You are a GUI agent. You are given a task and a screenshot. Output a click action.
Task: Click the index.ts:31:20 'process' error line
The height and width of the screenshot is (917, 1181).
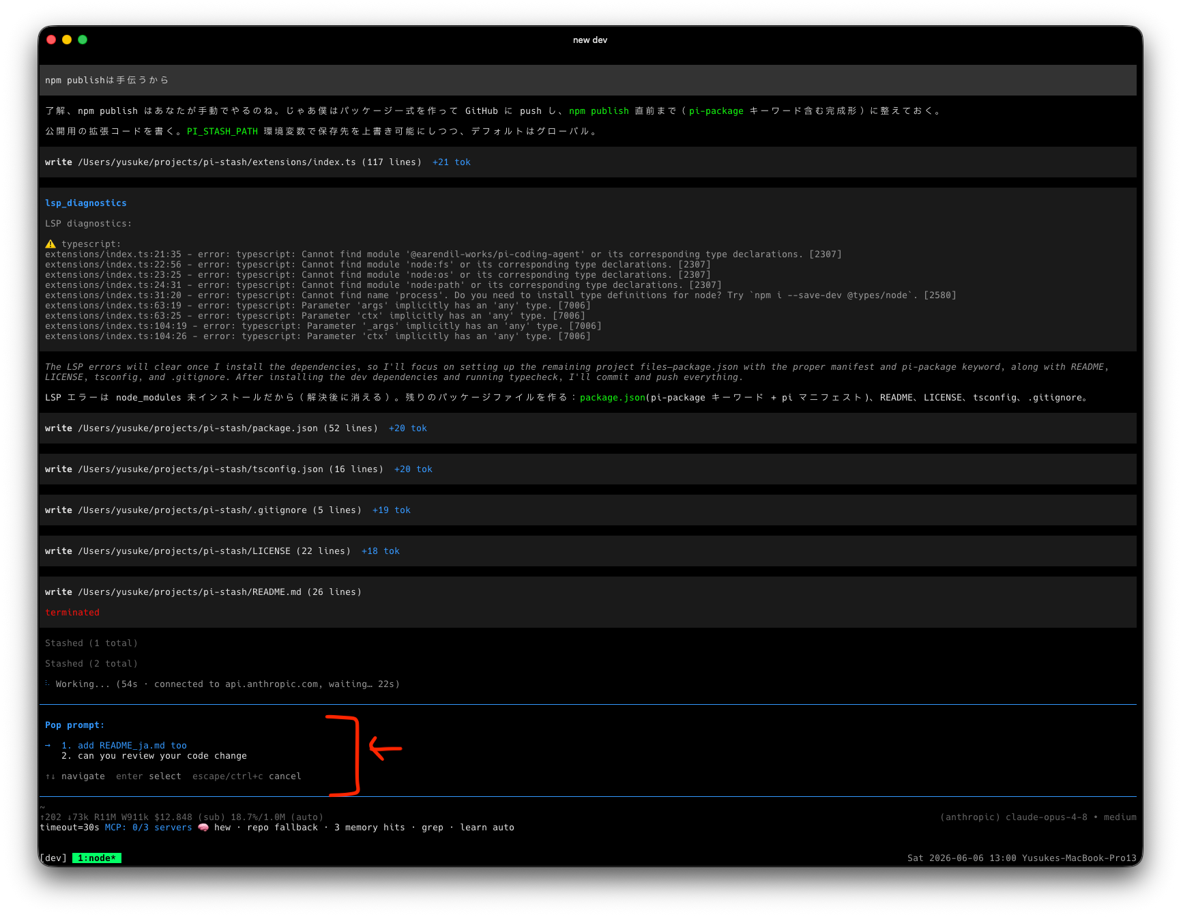coord(501,295)
